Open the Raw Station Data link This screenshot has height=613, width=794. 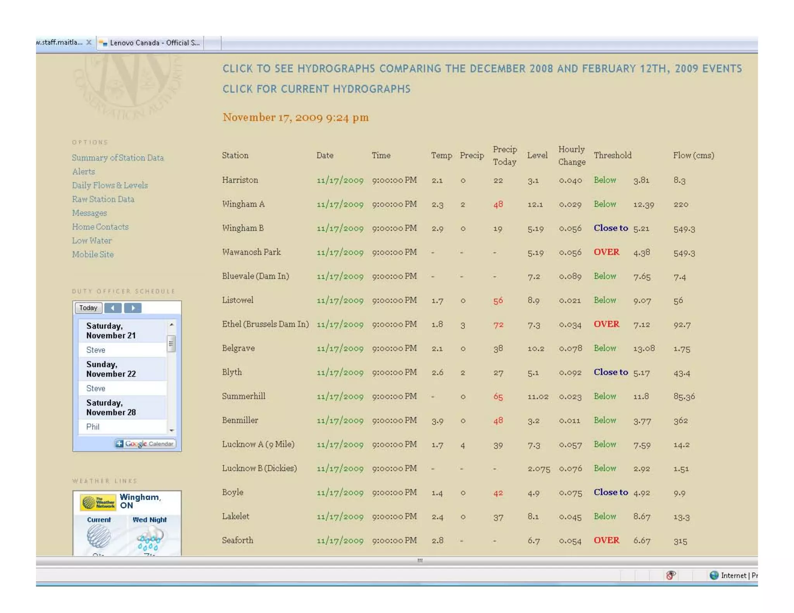[x=103, y=199]
